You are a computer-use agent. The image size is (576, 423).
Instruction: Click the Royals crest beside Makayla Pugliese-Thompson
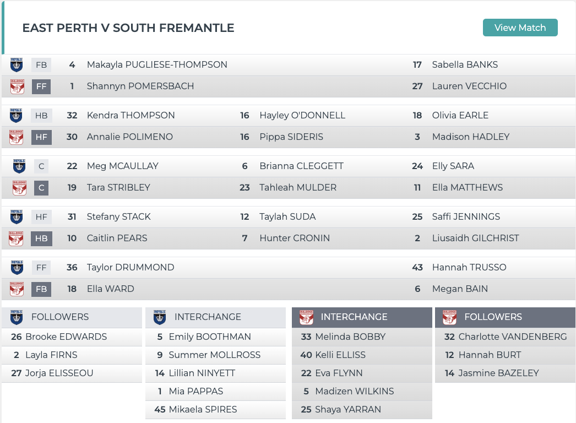click(x=17, y=64)
